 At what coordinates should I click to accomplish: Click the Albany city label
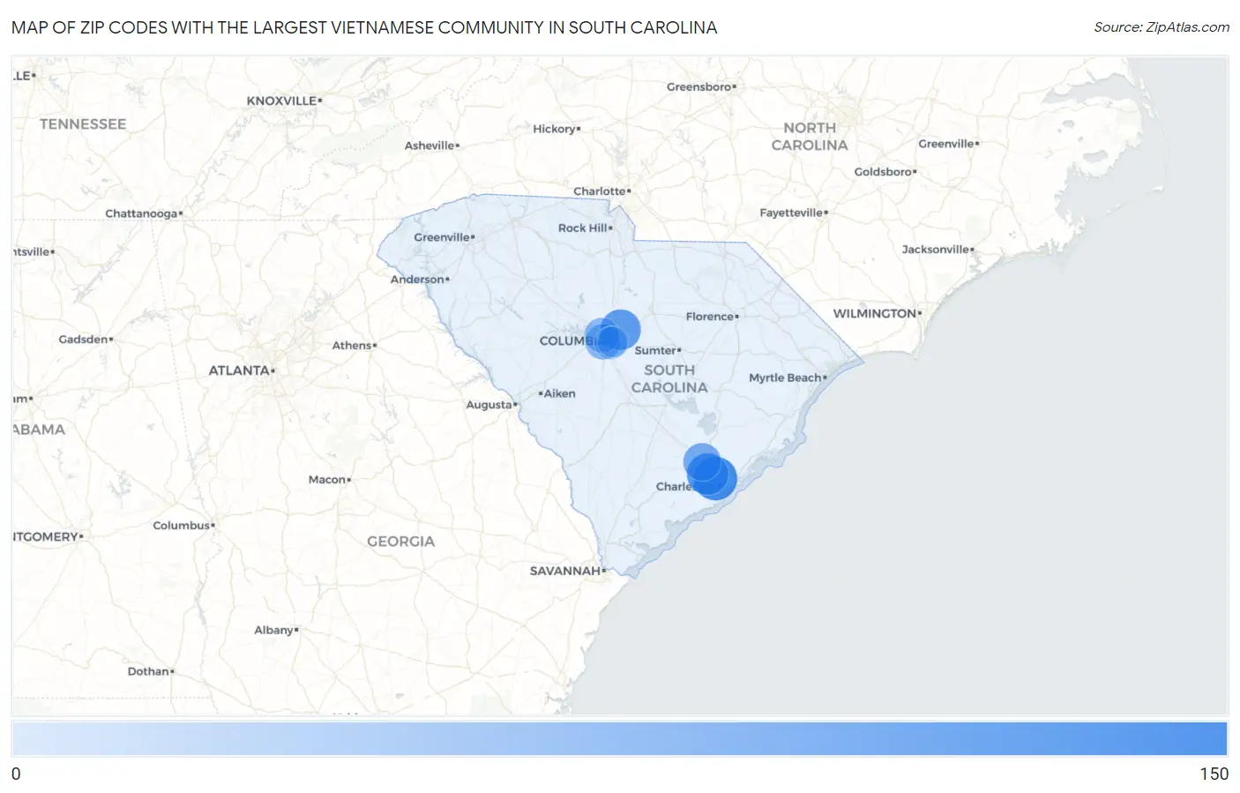pos(274,630)
